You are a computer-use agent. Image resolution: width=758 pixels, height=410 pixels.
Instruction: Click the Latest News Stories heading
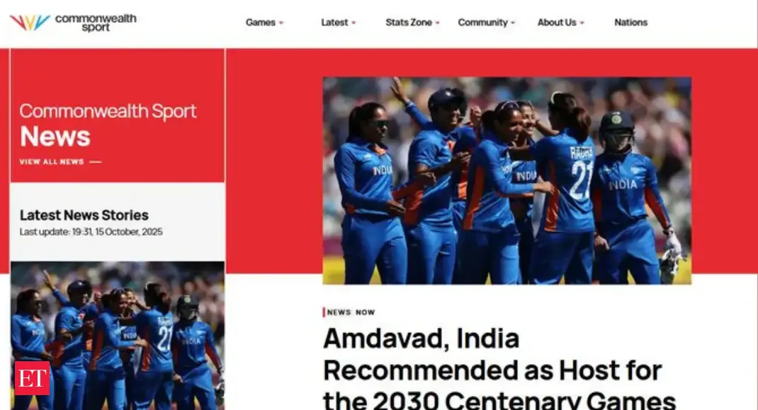coord(84,215)
